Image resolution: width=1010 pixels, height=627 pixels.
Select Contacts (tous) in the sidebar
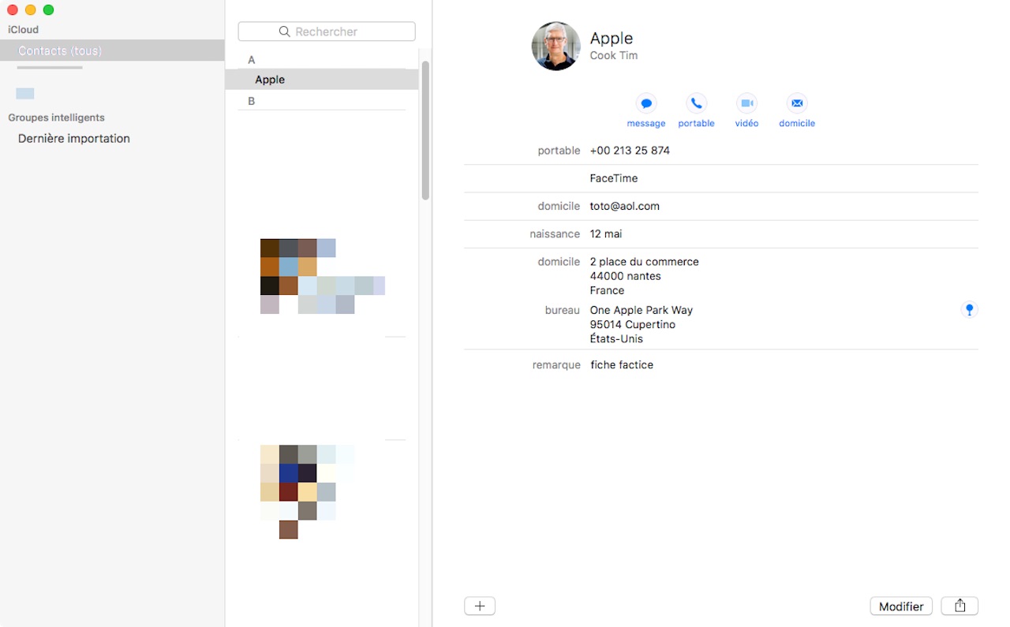click(60, 50)
